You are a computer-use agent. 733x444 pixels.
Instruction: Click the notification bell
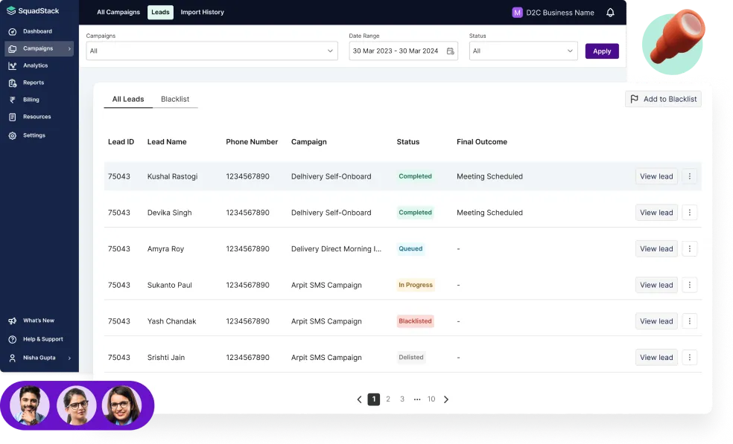[609, 12]
